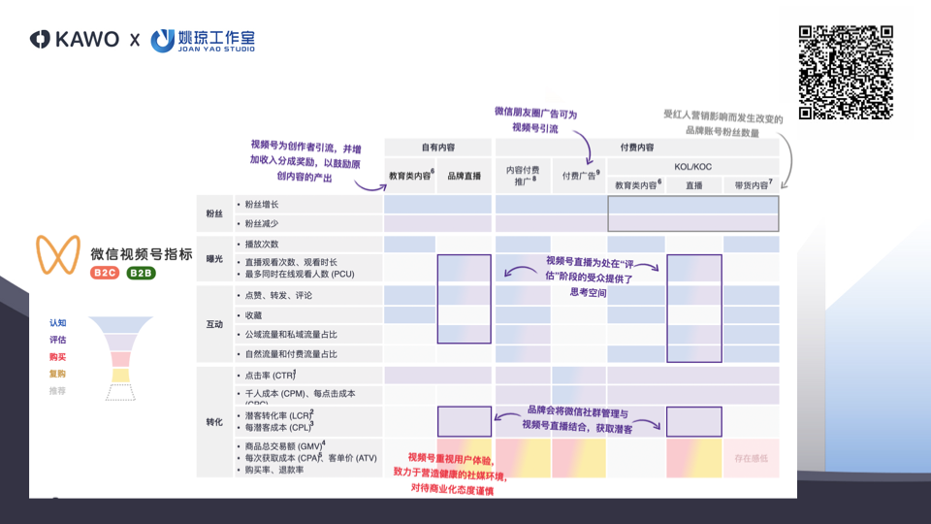This screenshot has width=931, height=524.
Task: Click the 每潜客成本 (CPL) metric
Action: point(279,427)
